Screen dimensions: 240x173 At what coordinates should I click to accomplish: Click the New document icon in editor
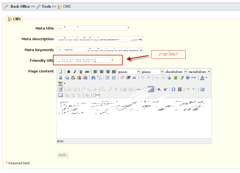(61, 72)
